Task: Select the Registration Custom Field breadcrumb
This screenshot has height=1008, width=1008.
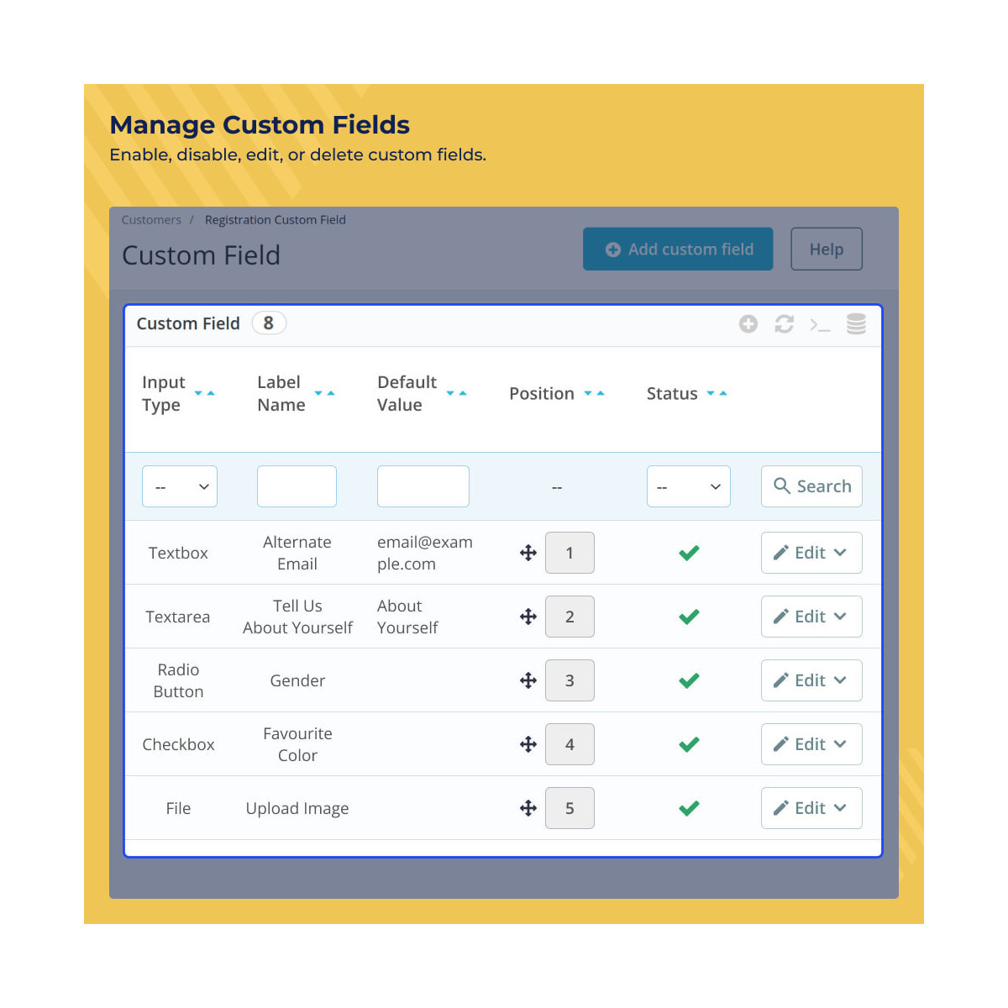Action: tap(275, 219)
